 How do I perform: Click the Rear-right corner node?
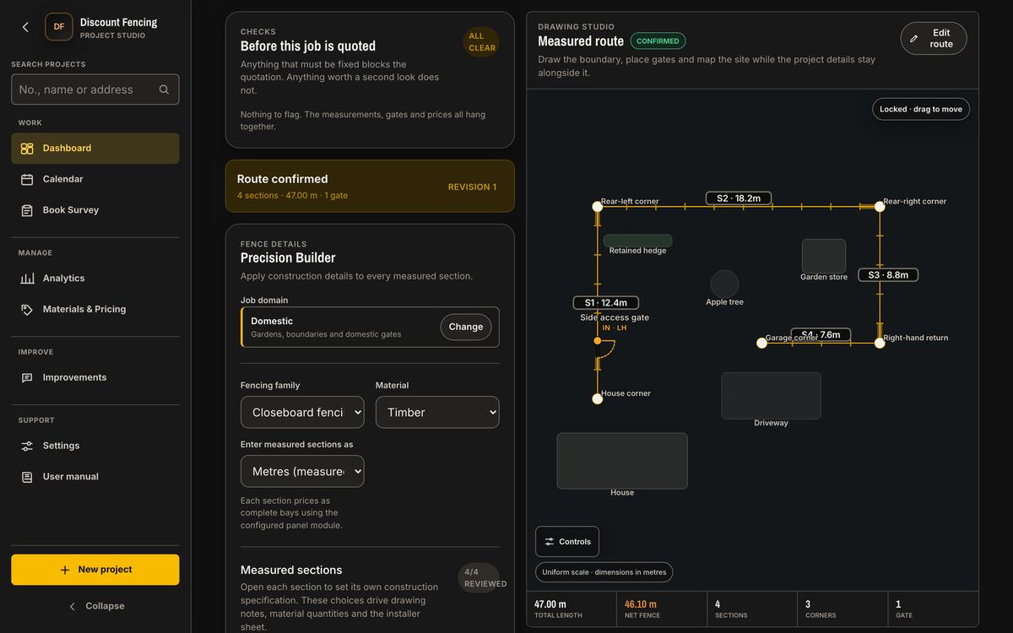click(x=880, y=206)
